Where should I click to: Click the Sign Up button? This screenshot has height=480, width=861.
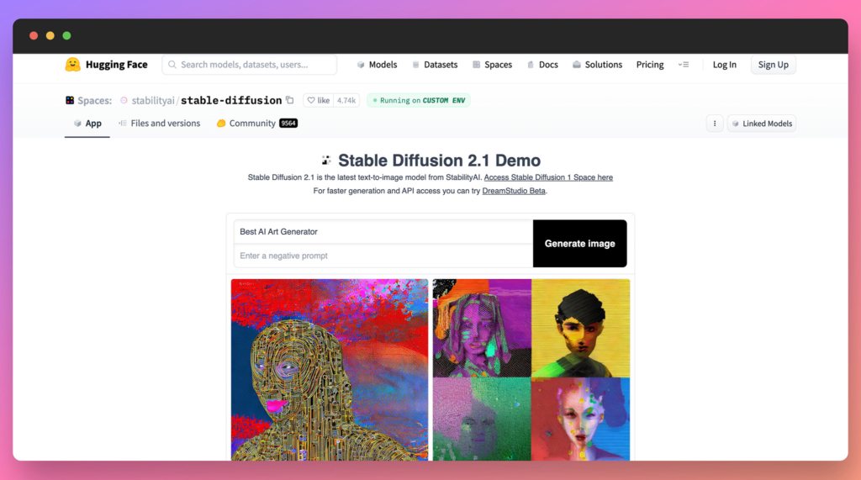tap(774, 65)
